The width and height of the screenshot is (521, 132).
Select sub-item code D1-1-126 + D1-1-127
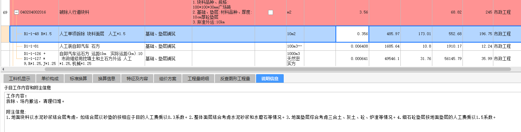click(39, 59)
